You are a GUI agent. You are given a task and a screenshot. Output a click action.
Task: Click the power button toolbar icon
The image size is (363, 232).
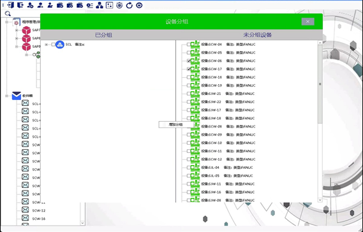(139, 5)
